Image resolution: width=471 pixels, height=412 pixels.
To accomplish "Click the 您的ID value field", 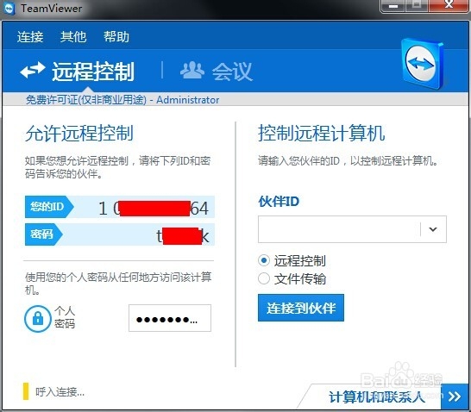I will click(144, 207).
